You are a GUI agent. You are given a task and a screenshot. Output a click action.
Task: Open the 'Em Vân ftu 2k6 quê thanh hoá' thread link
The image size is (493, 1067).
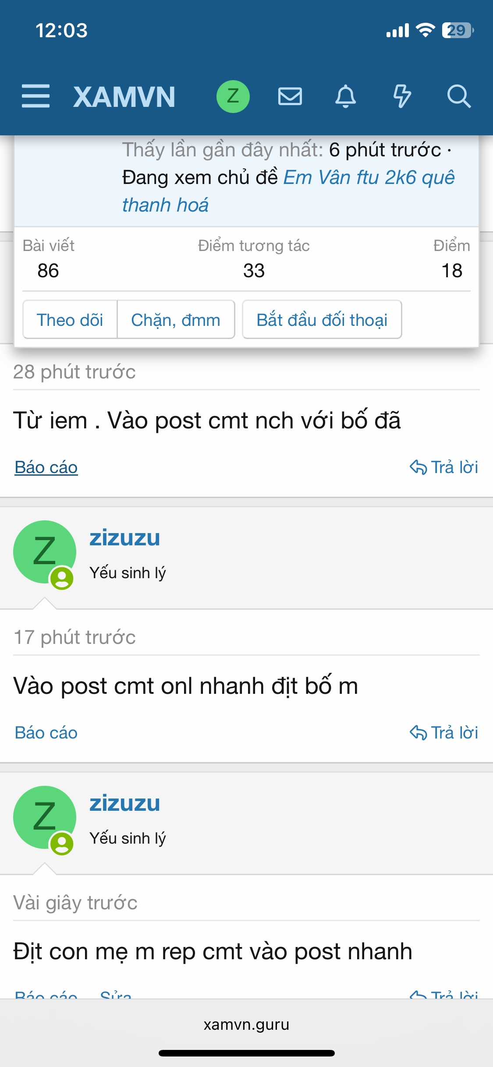tap(288, 191)
